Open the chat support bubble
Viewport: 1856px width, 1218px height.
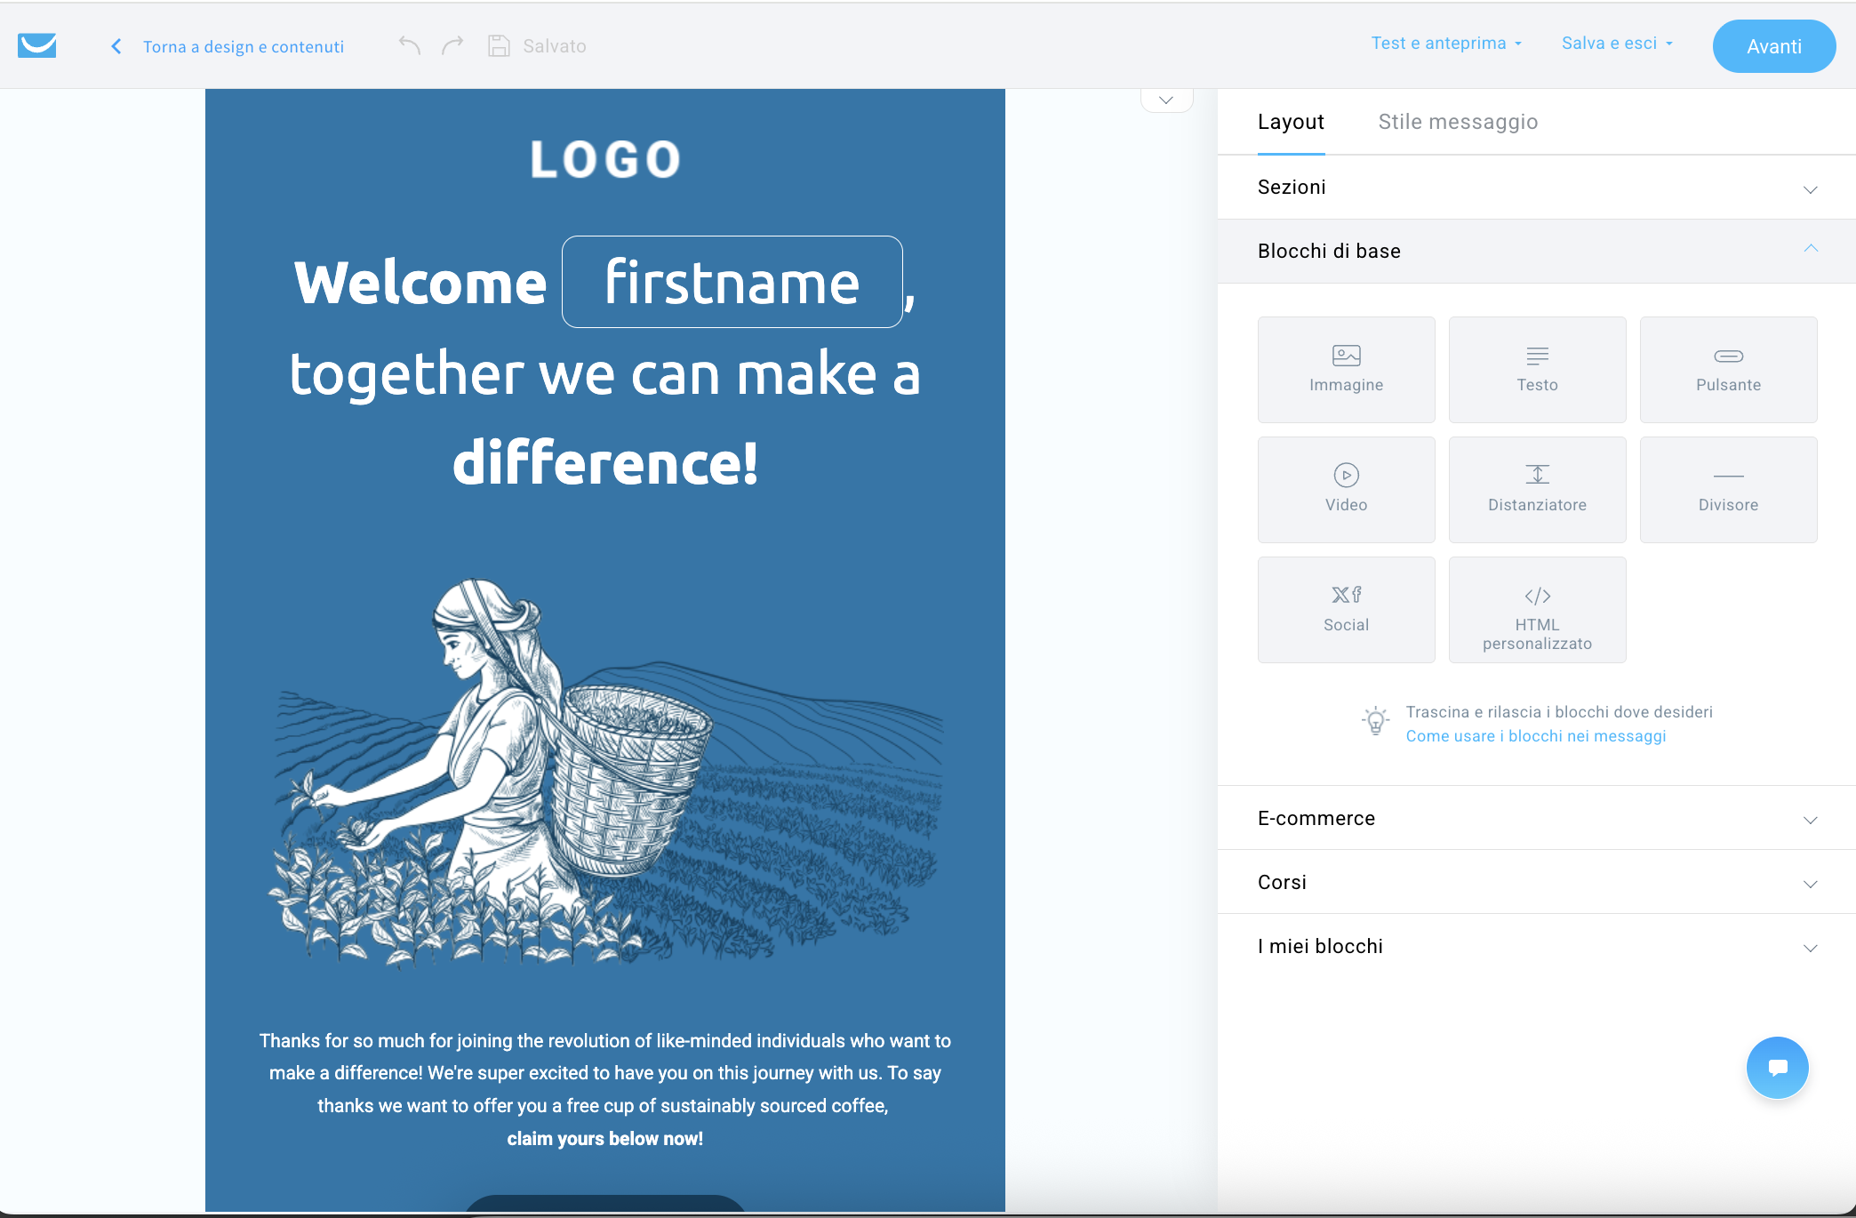point(1777,1067)
